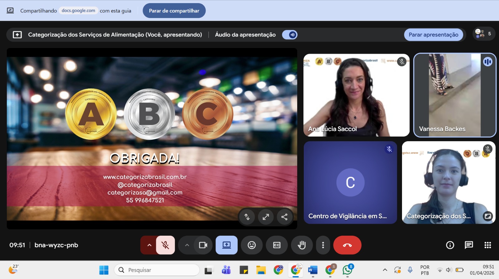Image resolution: width=499 pixels, height=279 pixels.
Task: Click the present screen button
Action: click(226, 245)
